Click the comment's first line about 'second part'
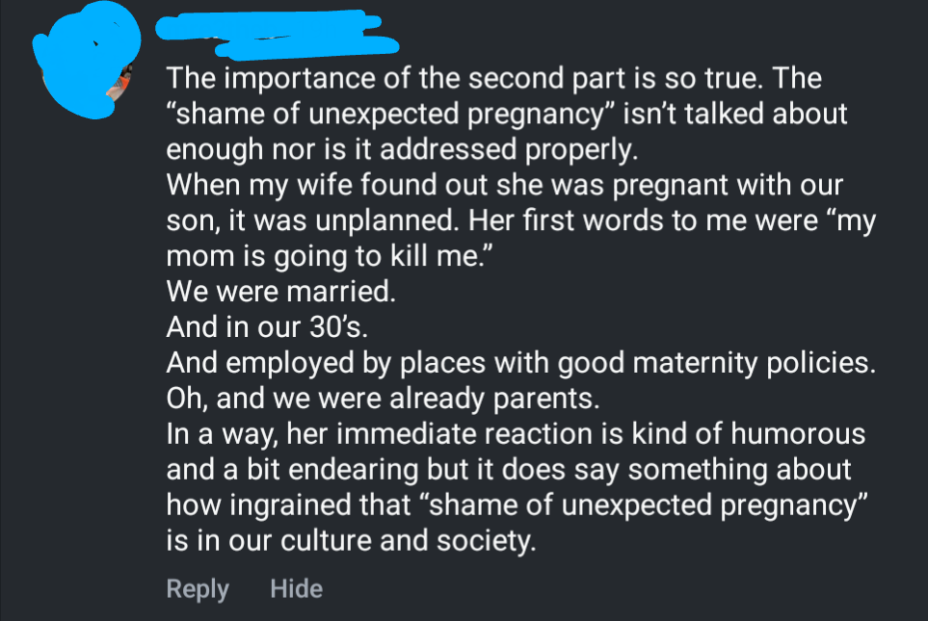Viewport: 928px width, 621px height. point(493,76)
